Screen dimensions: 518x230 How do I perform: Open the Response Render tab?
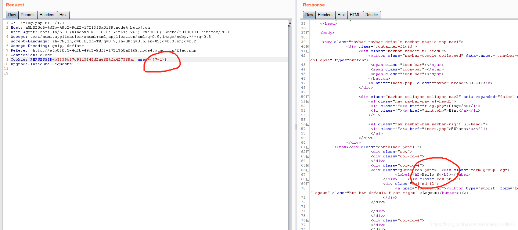pyautogui.click(x=372, y=15)
